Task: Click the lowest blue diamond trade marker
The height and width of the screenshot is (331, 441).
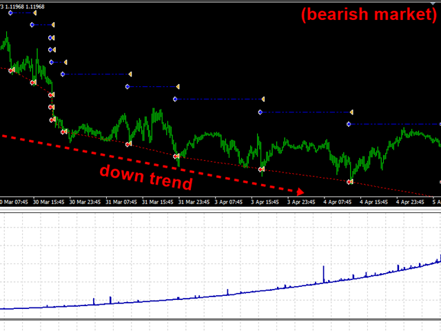Action: click(349, 124)
